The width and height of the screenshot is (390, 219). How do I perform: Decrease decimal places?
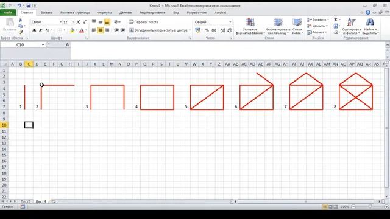tap(229, 30)
